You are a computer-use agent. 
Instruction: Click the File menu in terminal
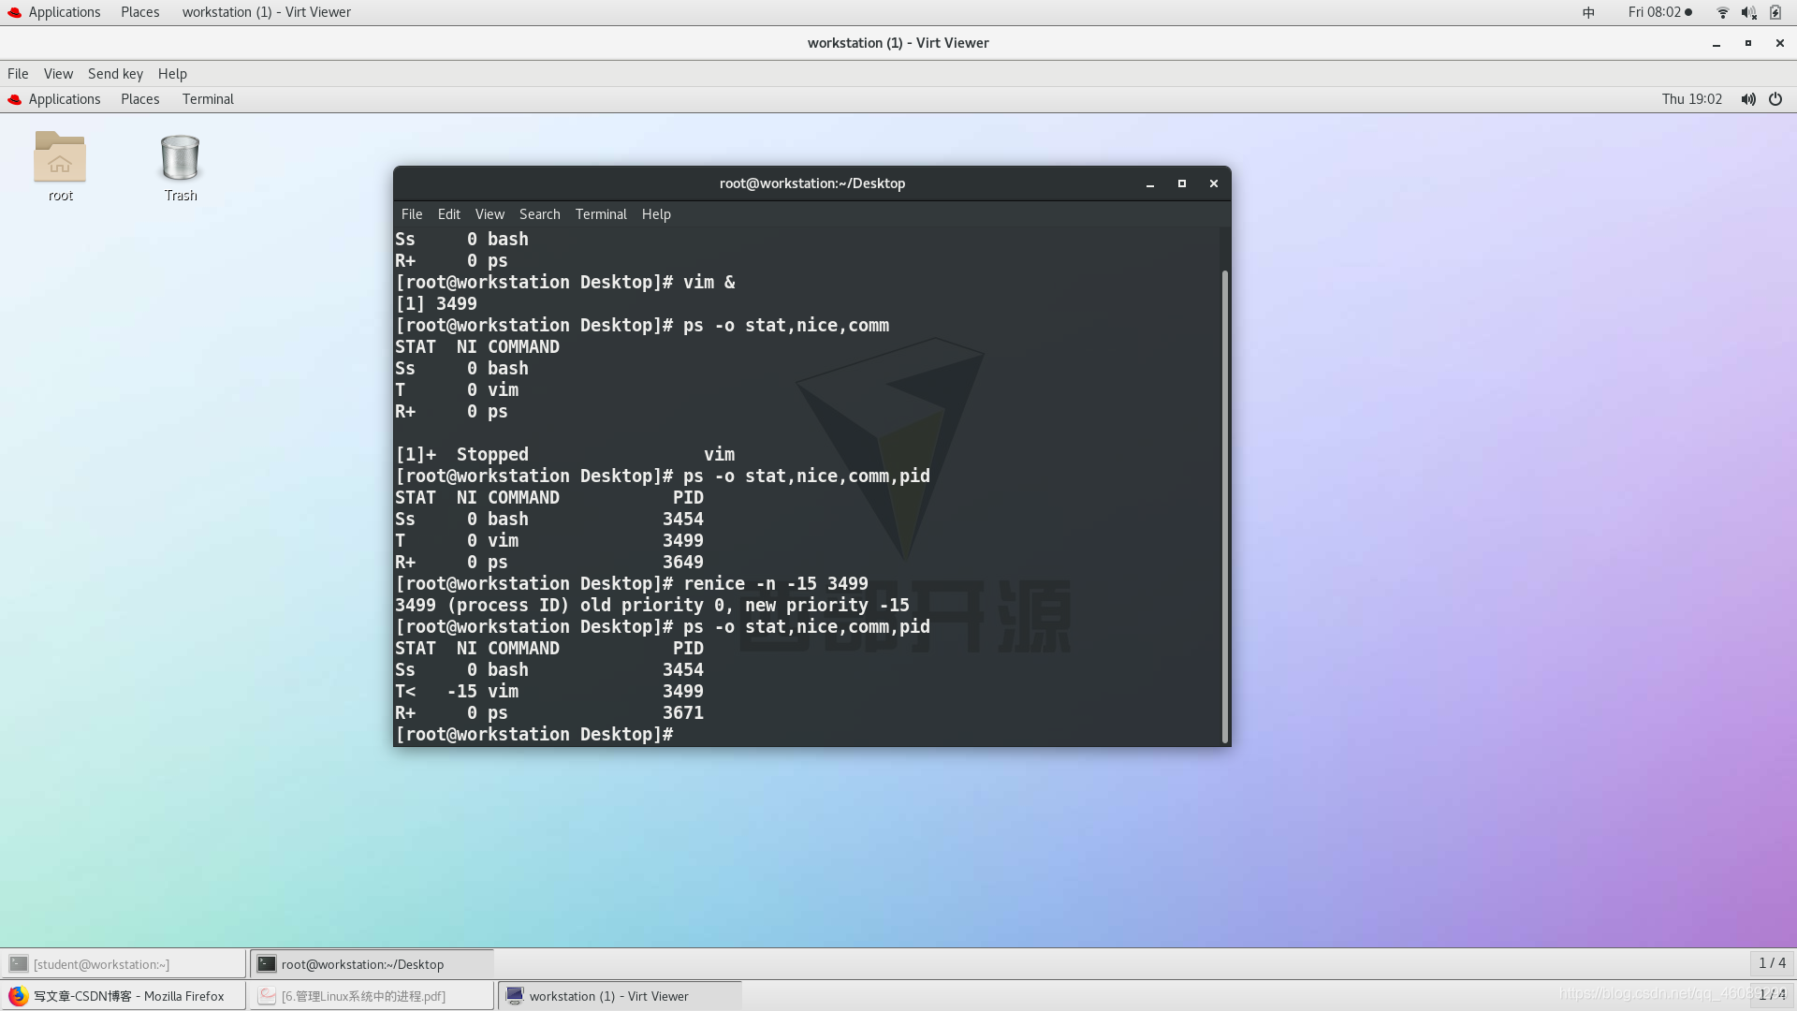tap(412, 213)
